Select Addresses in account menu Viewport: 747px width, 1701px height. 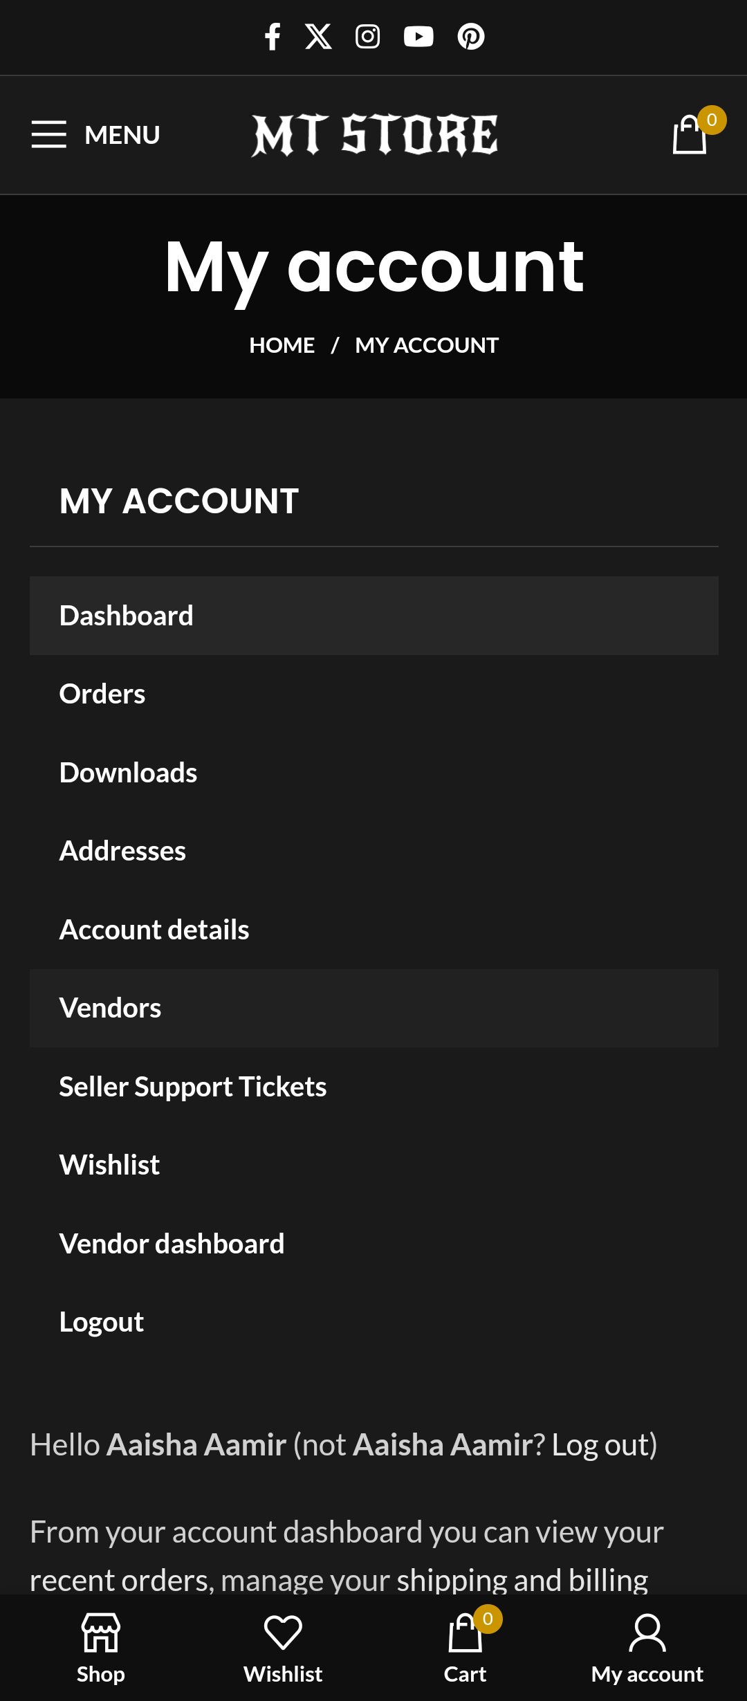122,851
